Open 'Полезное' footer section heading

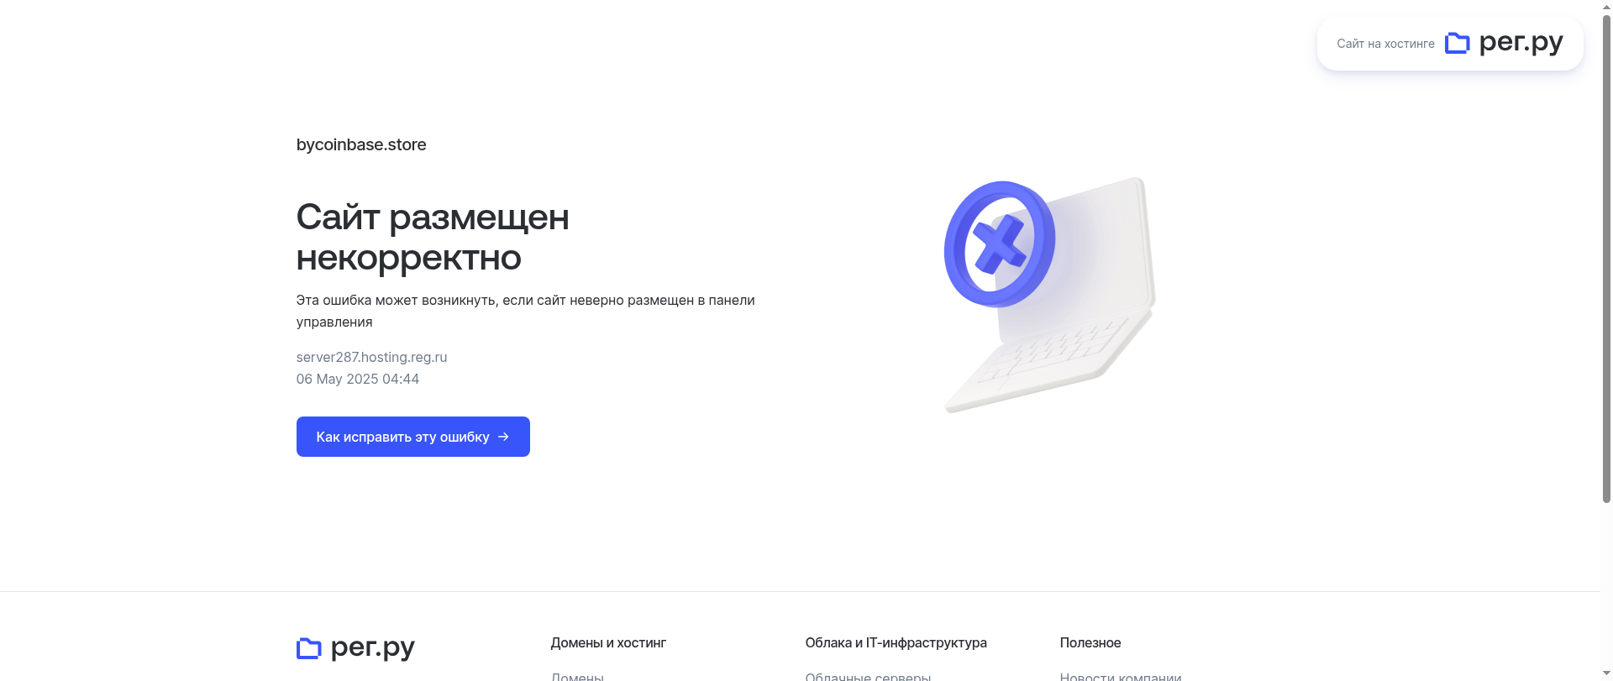(1090, 642)
